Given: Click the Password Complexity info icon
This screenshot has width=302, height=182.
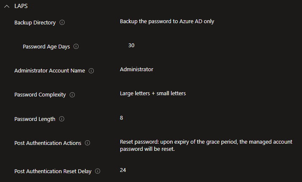Looking at the screenshot, I should click(x=72, y=95).
